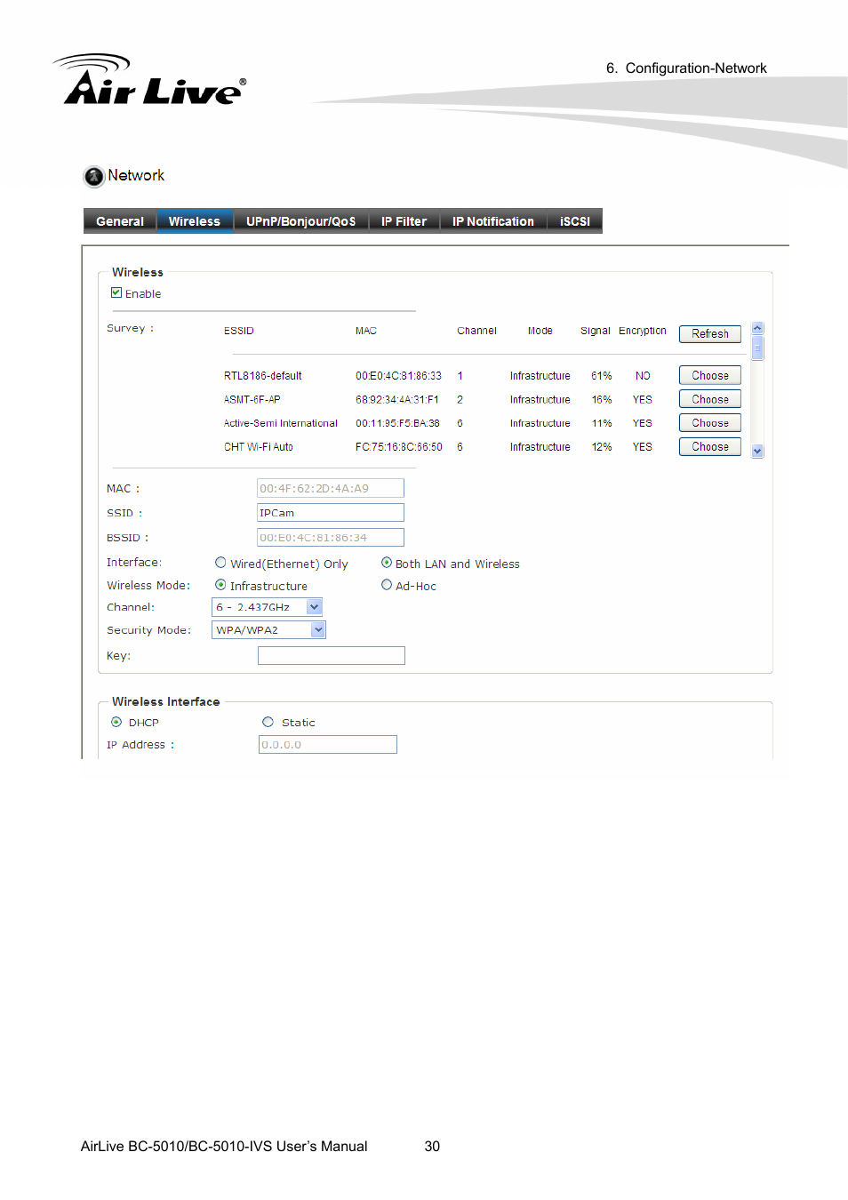The height and width of the screenshot is (1200, 848).
Task: Click the 16% signal value
Action: 602,400
